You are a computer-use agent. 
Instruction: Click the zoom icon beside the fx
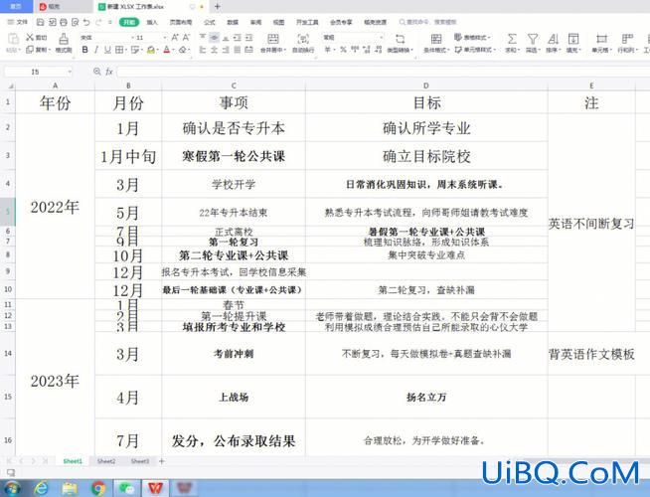tap(97, 72)
